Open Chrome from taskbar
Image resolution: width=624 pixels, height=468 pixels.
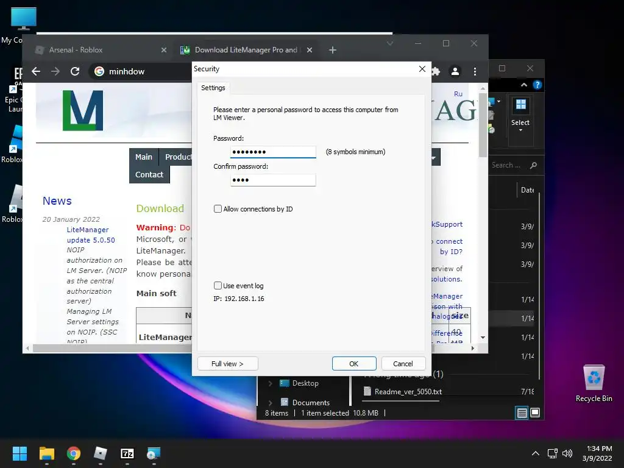74,453
